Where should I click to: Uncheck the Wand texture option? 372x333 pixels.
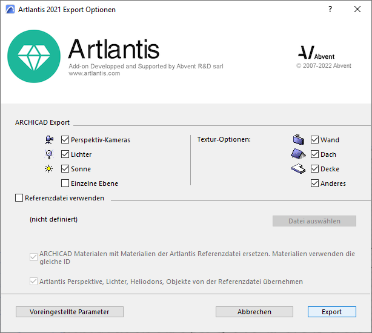[x=314, y=140]
